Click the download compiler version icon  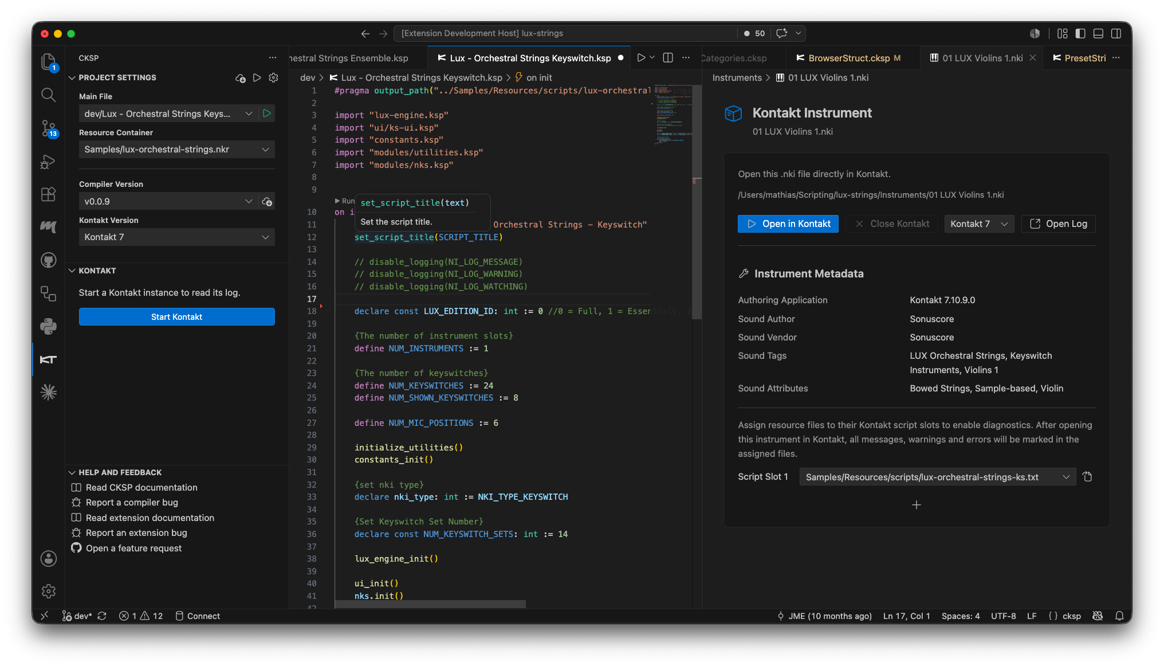[267, 202]
